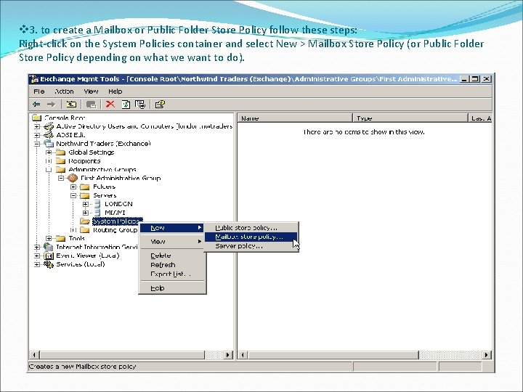Click left tree pane scroll right arrow
The height and width of the screenshot is (392, 523).
[229, 355]
